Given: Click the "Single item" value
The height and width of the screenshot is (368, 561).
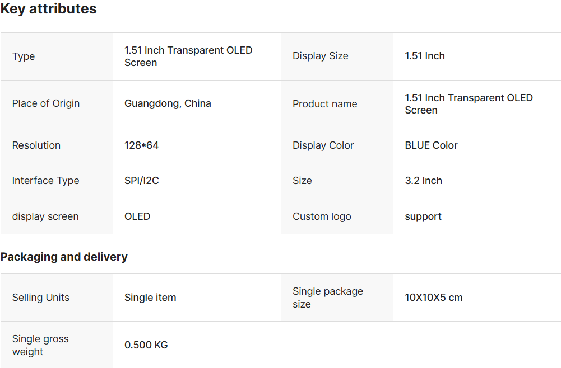Looking at the screenshot, I should pyautogui.click(x=150, y=298).
